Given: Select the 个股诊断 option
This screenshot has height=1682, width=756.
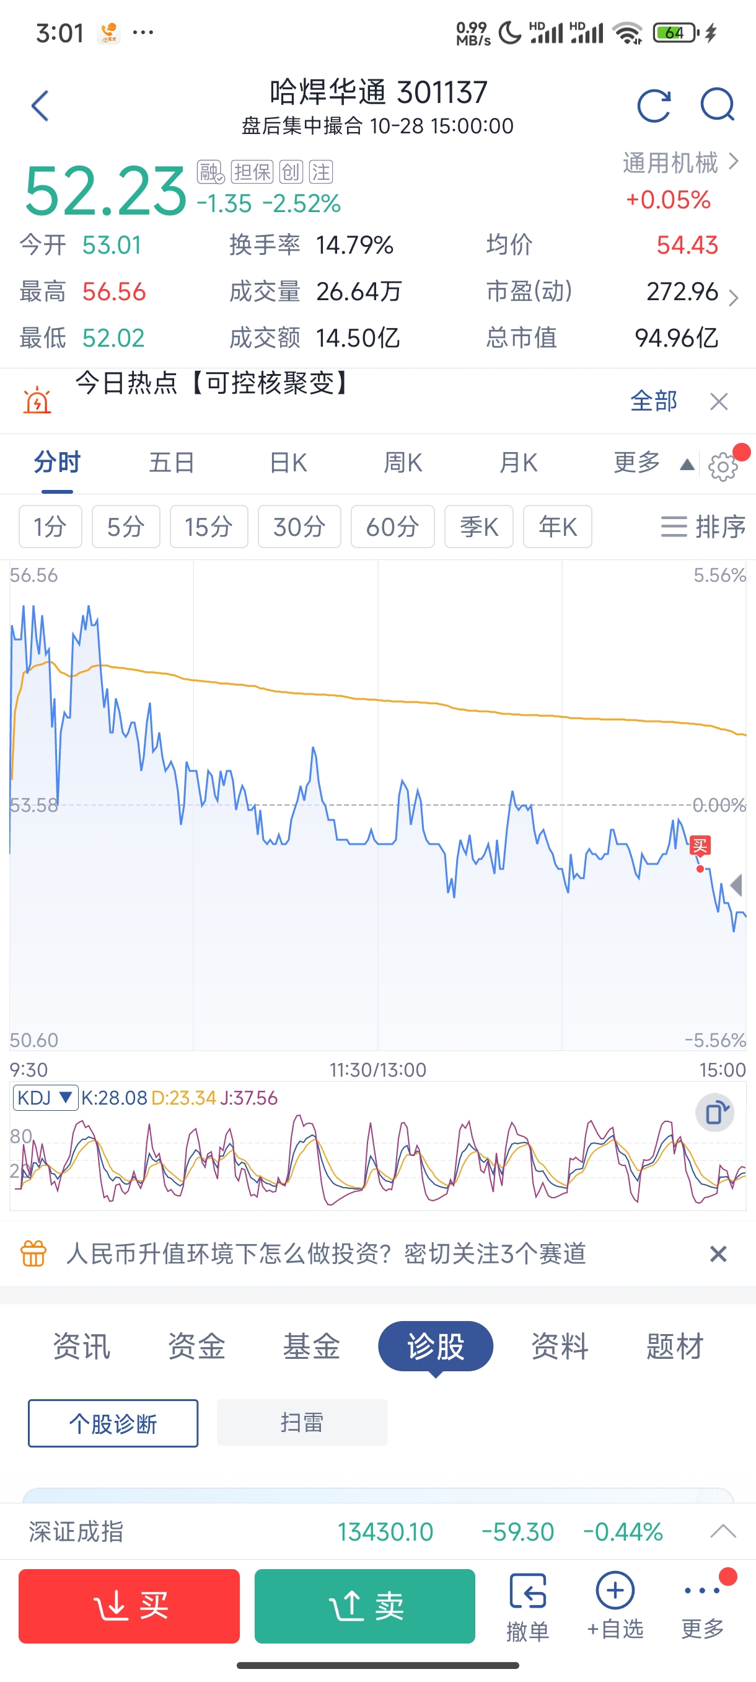Looking at the screenshot, I should tap(113, 1423).
